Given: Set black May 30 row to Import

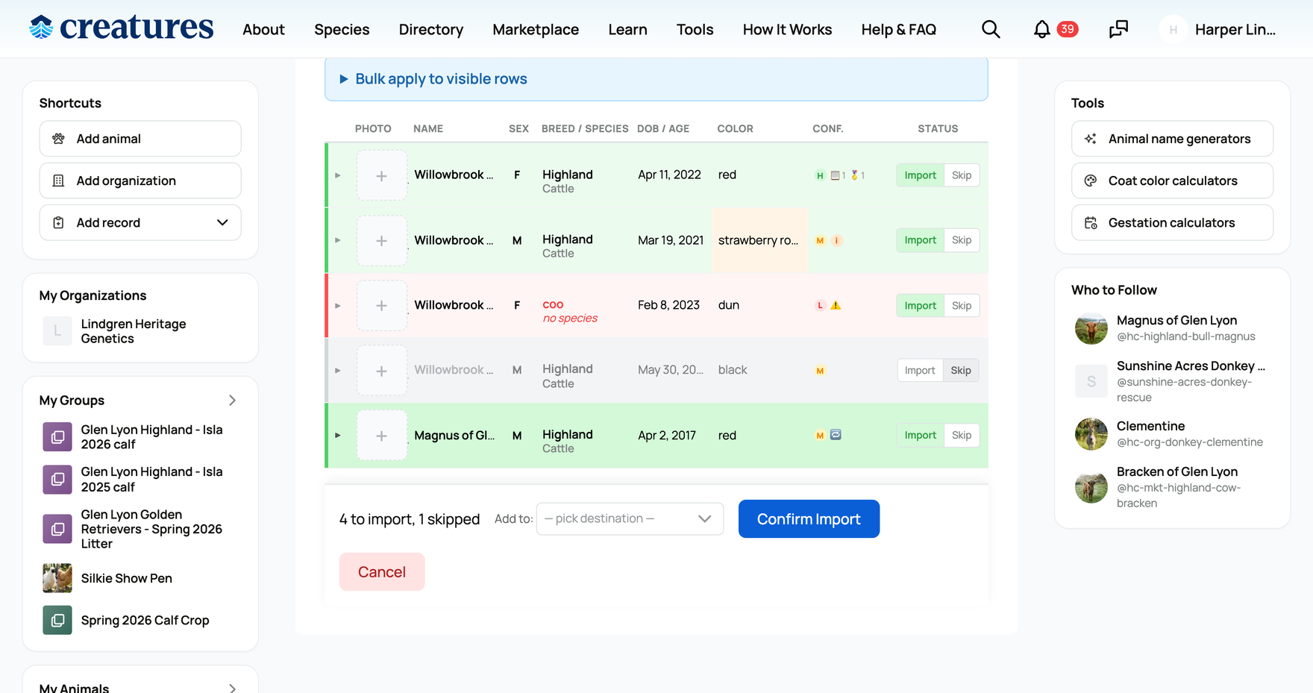Looking at the screenshot, I should (x=920, y=370).
